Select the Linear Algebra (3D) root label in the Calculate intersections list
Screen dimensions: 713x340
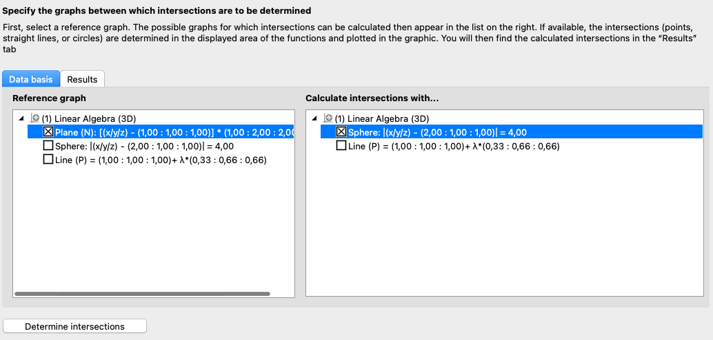(x=381, y=118)
